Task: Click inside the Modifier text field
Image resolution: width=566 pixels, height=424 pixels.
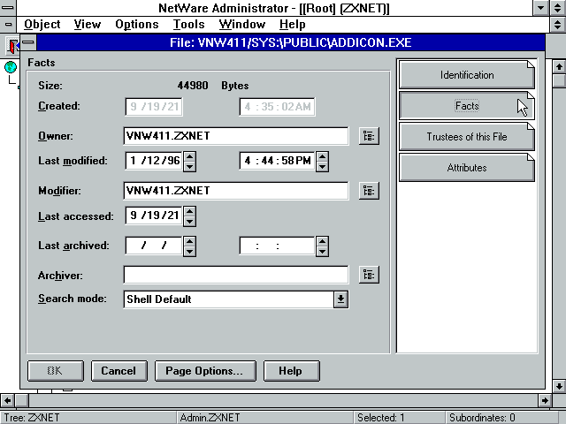Action: pos(236,191)
